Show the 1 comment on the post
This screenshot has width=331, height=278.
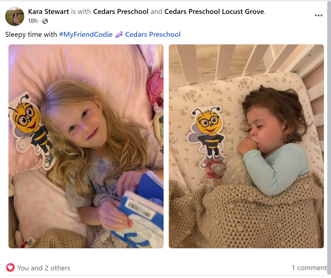309,268
